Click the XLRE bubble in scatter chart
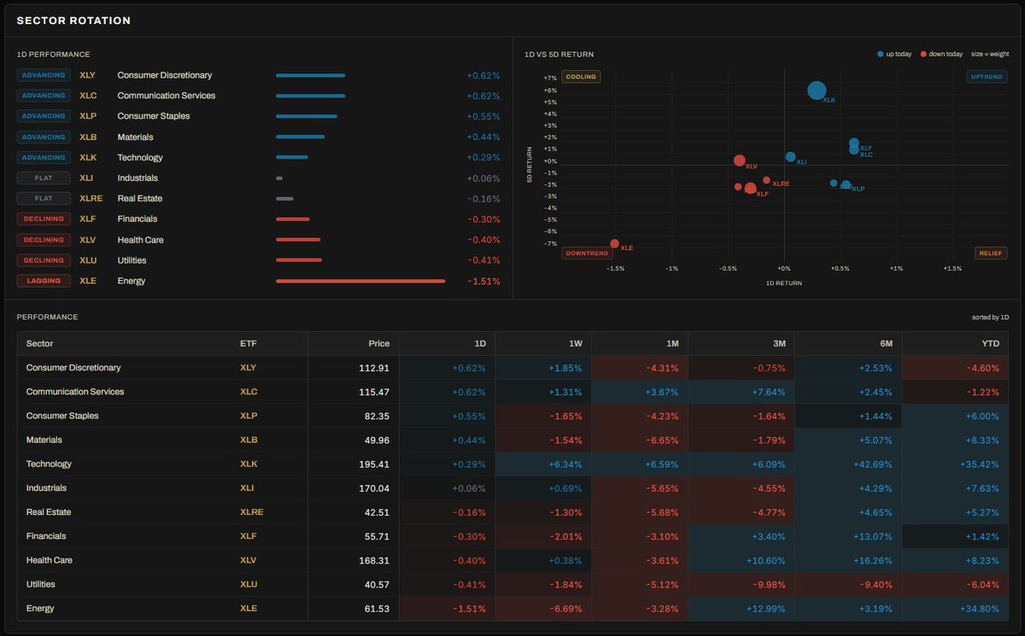The image size is (1025, 636). pyautogui.click(x=766, y=181)
